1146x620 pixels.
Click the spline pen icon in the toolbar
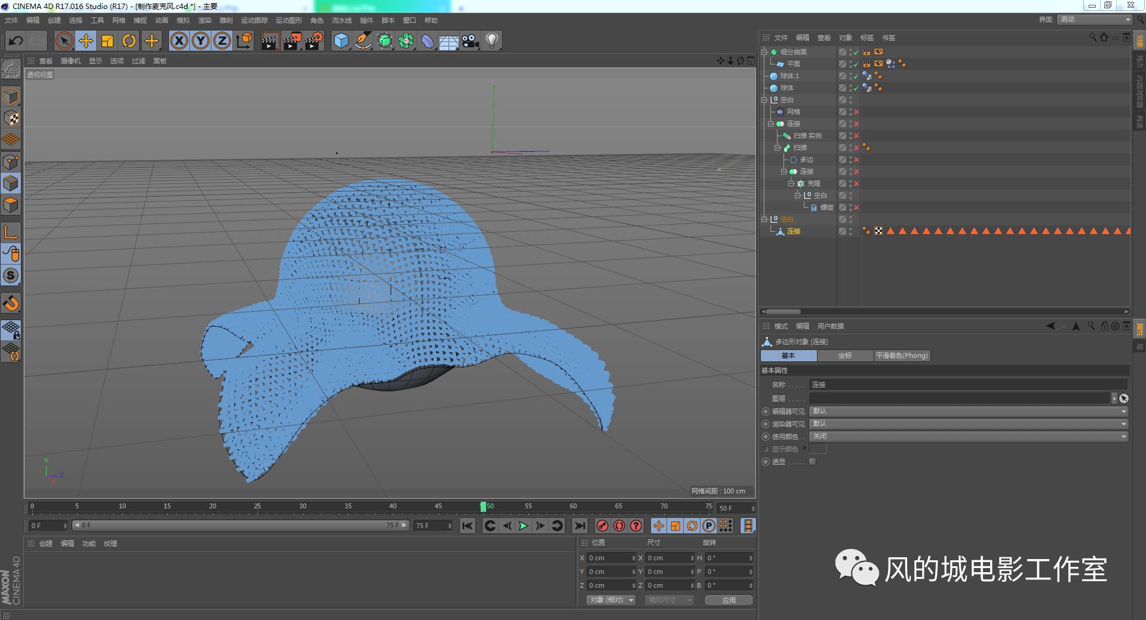point(362,41)
